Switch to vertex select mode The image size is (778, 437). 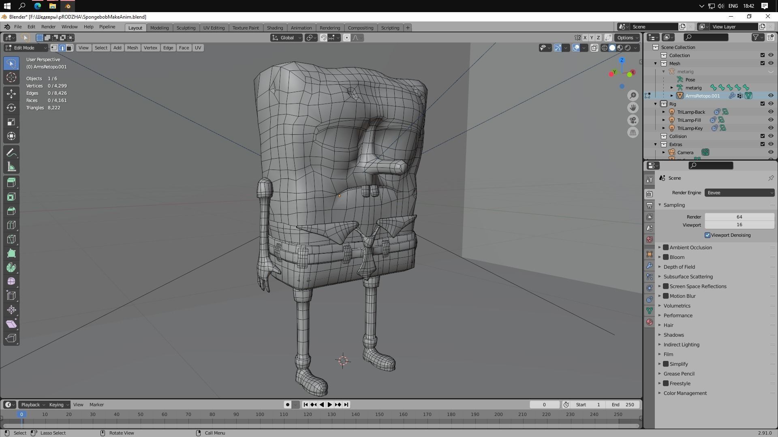tap(54, 48)
